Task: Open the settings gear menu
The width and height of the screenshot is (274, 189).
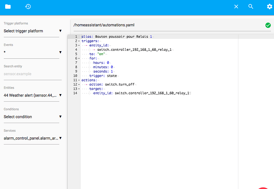Action: click(x=270, y=7)
